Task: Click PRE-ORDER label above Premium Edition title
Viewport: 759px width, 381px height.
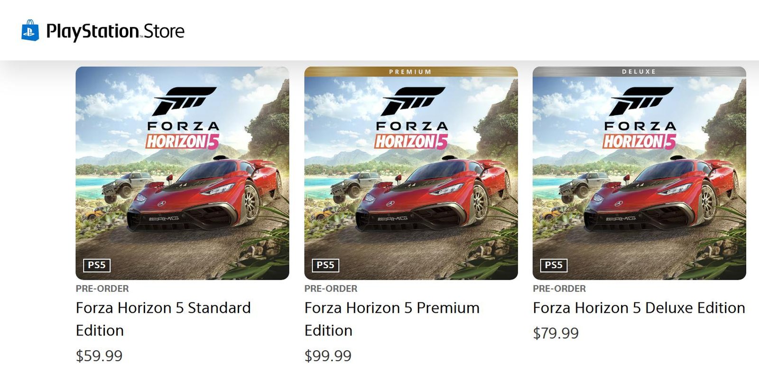Action: [x=331, y=289]
